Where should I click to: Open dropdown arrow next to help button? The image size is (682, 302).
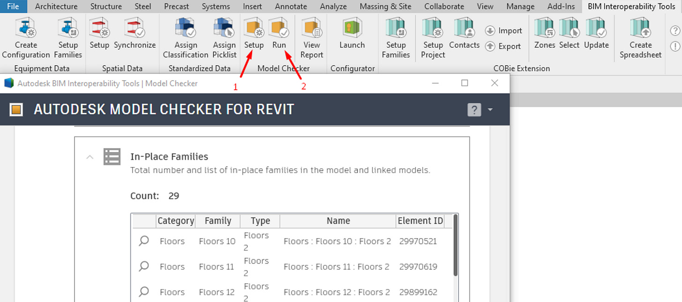click(x=490, y=109)
